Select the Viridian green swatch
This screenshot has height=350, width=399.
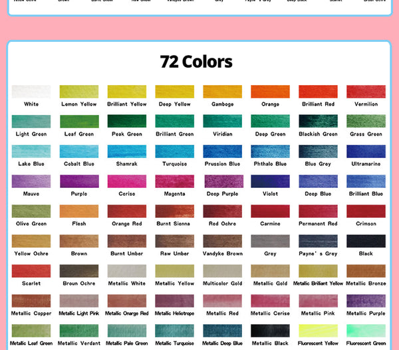click(222, 122)
